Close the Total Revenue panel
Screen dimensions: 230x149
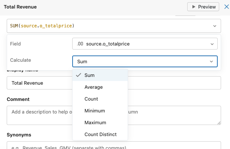(x=226, y=7)
